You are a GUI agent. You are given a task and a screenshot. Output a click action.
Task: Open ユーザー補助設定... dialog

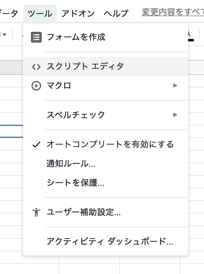[x=106, y=212]
